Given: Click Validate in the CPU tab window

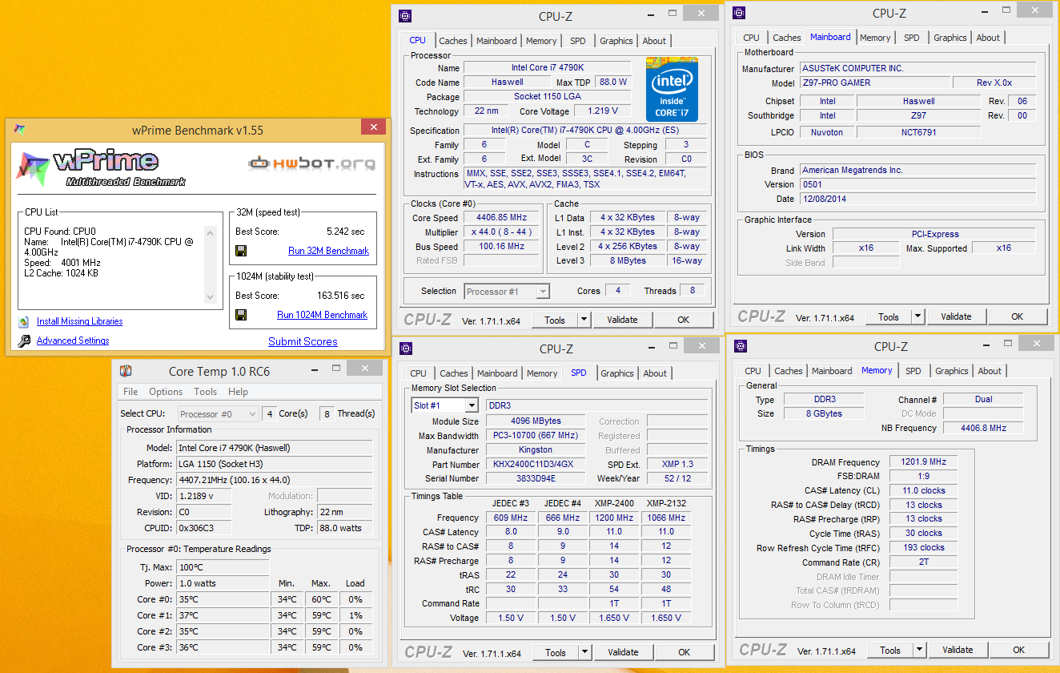Looking at the screenshot, I should point(622,320).
